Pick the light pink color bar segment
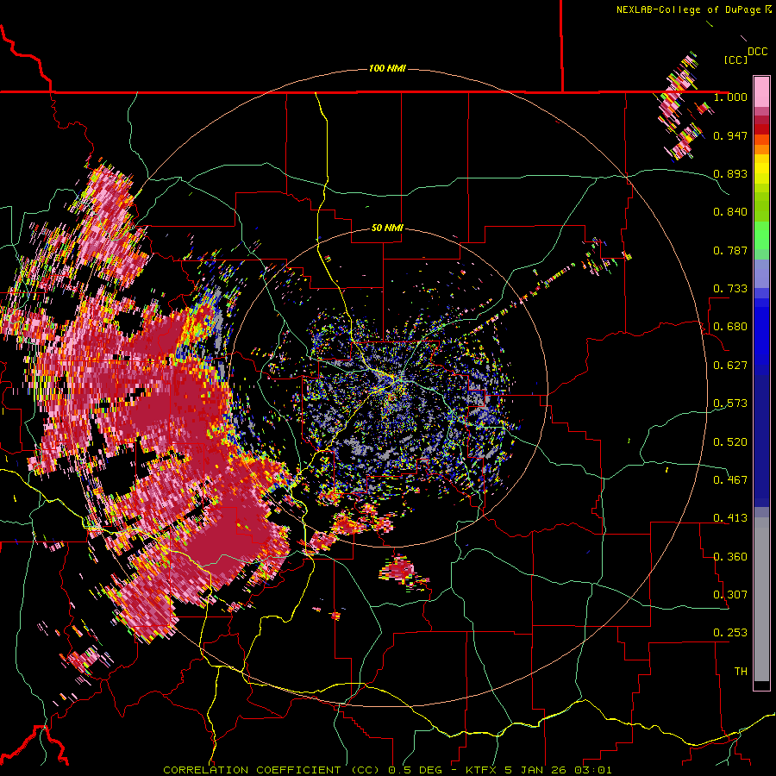Screen dimensions: 776x776 tap(761, 91)
